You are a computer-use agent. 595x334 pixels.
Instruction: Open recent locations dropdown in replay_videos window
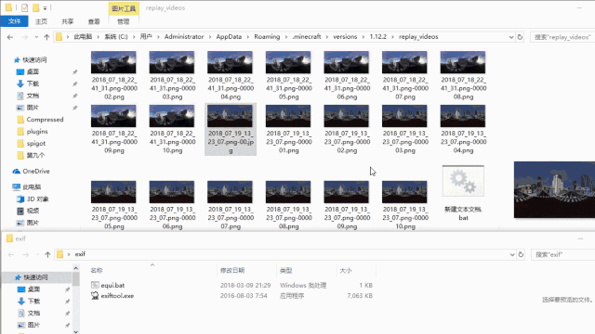click(x=36, y=37)
